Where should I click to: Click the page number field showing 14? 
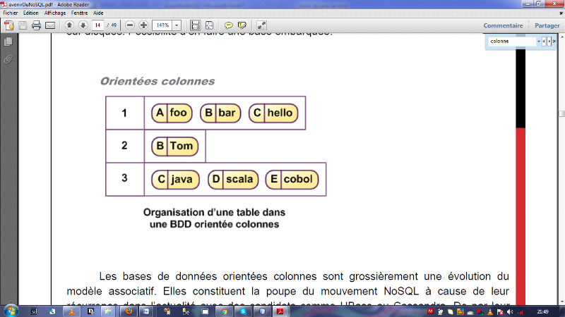(x=97, y=25)
